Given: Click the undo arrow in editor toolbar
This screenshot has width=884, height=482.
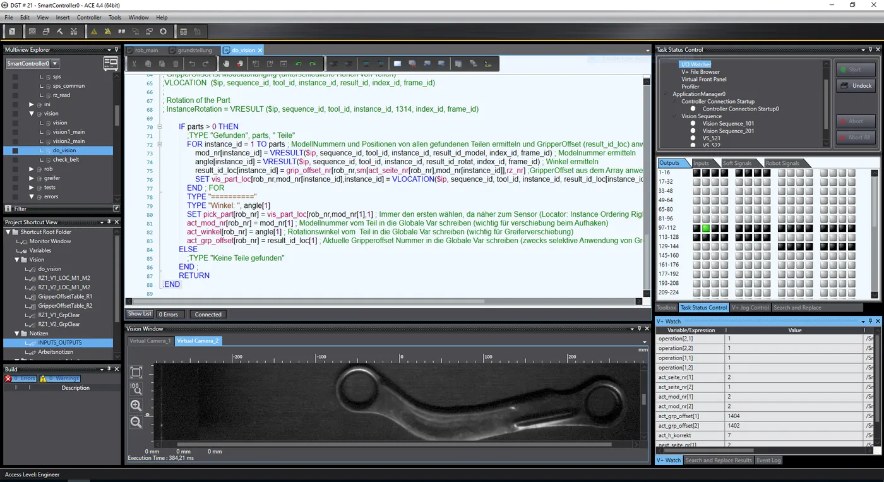Looking at the screenshot, I should pos(192,64).
